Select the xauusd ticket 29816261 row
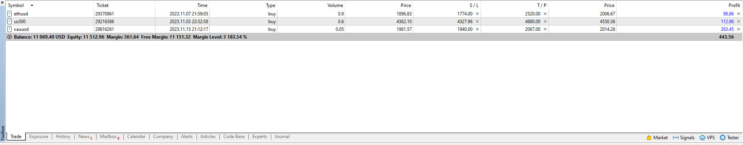The width and height of the screenshot is (743, 145). (x=374, y=29)
